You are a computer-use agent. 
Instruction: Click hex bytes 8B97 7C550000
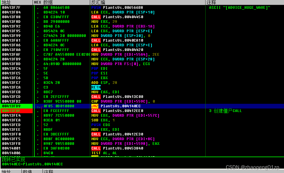pyautogui.click(x=59, y=116)
